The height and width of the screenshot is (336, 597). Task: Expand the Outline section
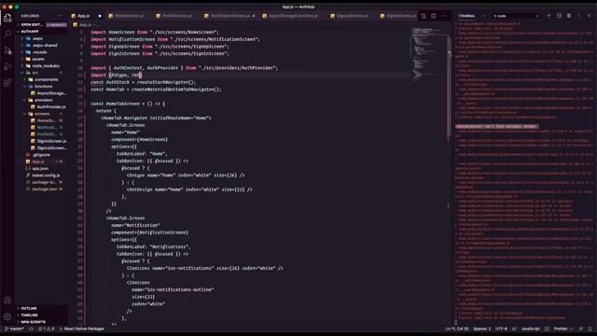click(x=42, y=308)
